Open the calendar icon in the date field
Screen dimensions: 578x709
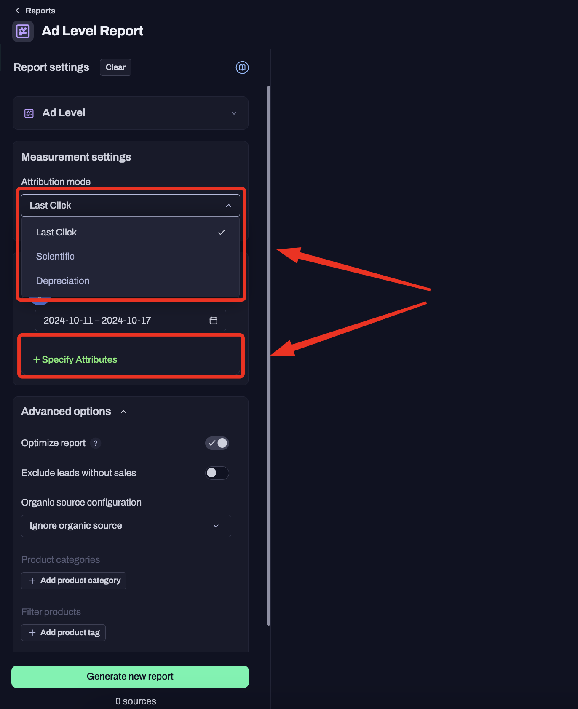214,320
